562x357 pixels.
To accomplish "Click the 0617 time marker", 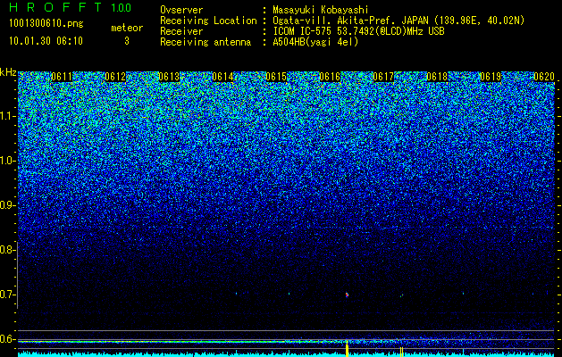I will point(383,77).
